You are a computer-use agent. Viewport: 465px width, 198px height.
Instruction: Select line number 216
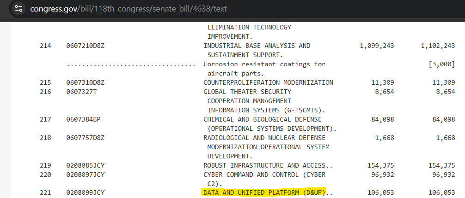point(45,92)
